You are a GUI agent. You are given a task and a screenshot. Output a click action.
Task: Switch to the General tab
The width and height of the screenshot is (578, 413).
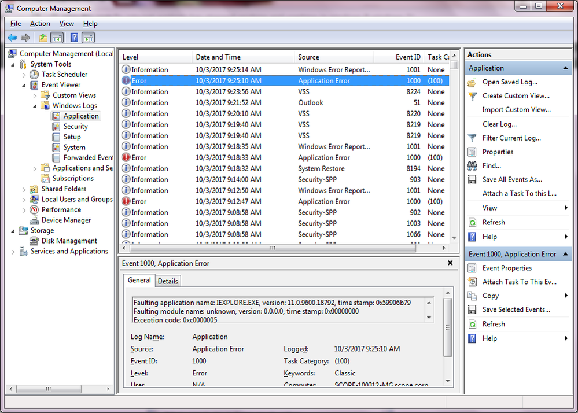coord(139,280)
